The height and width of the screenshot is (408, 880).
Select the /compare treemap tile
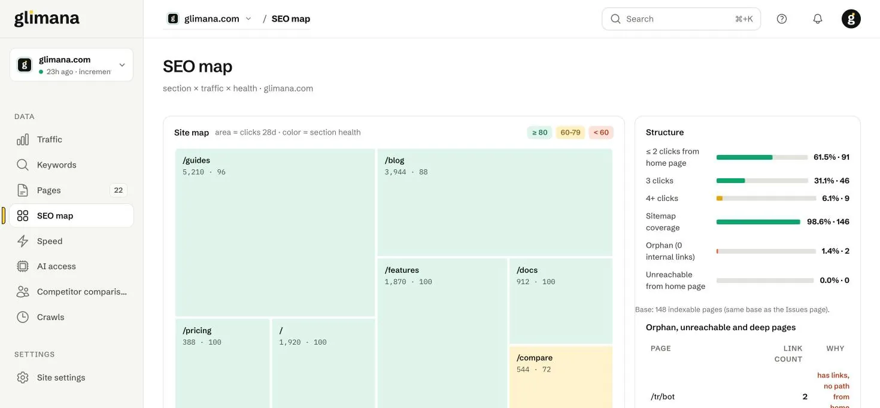pyautogui.click(x=561, y=377)
